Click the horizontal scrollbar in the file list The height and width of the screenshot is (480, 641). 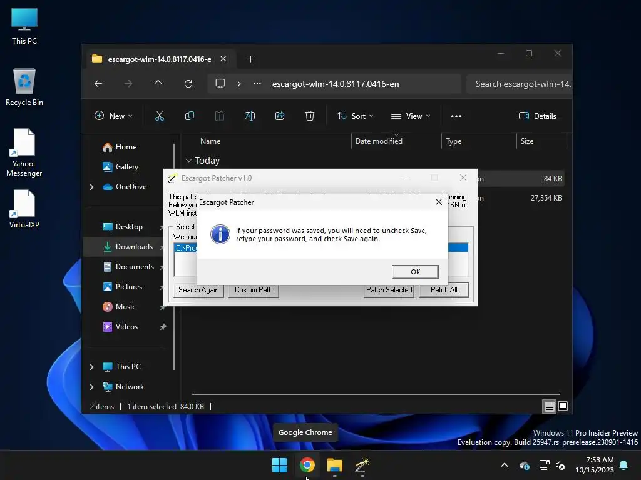coord(376,394)
